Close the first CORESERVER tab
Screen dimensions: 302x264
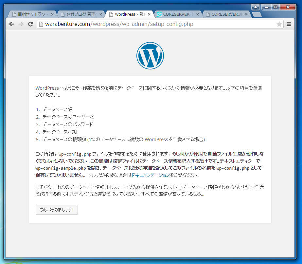pos(197,14)
